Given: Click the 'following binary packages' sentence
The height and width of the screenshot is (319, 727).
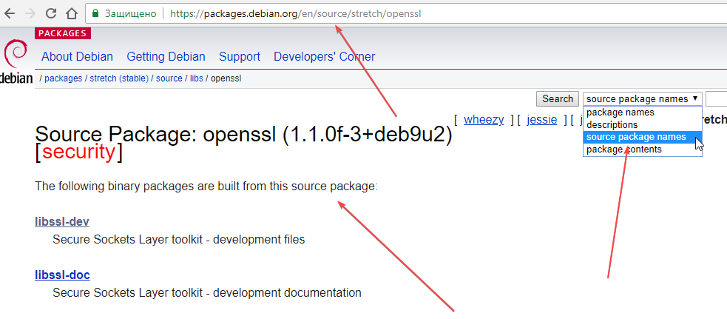Looking at the screenshot, I should 206,187.
